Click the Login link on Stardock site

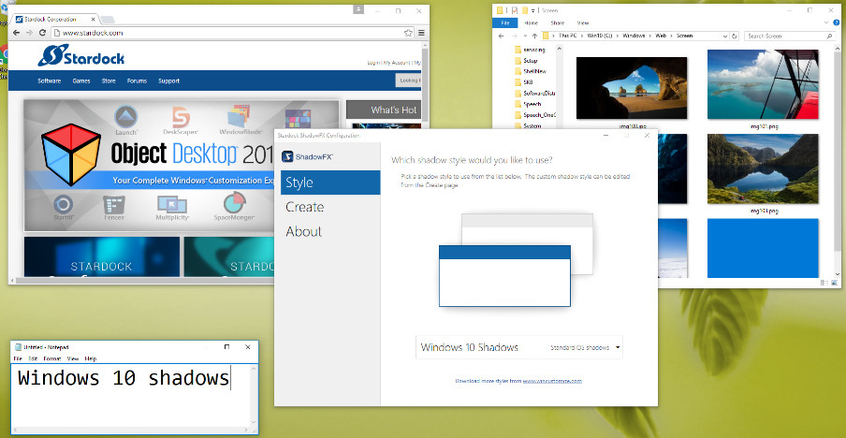pyautogui.click(x=373, y=63)
